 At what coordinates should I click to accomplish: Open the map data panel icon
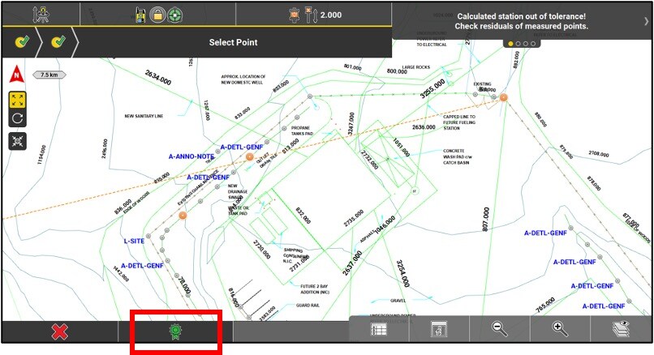(x=439, y=329)
